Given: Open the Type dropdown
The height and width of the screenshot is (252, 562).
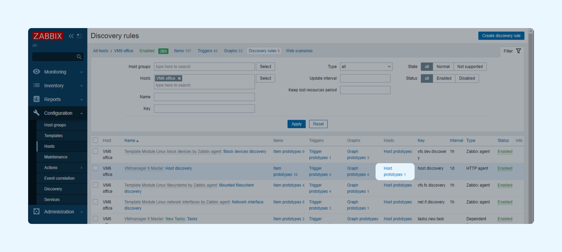Looking at the screenshot, I should pyautogui.click(x=366, y=67).
